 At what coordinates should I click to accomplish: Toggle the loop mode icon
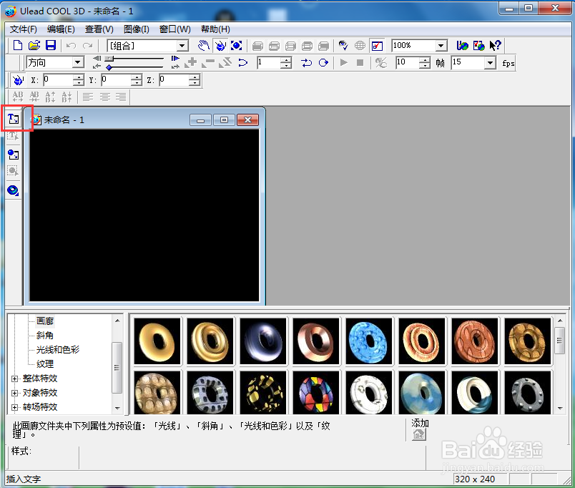coord(323,63)
